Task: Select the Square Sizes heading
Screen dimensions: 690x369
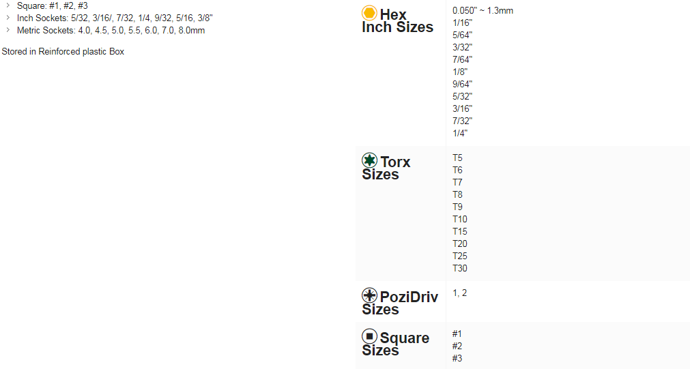Action: tap(396, 344)
